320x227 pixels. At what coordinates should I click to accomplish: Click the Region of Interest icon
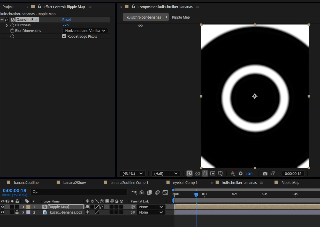[213, 174]
